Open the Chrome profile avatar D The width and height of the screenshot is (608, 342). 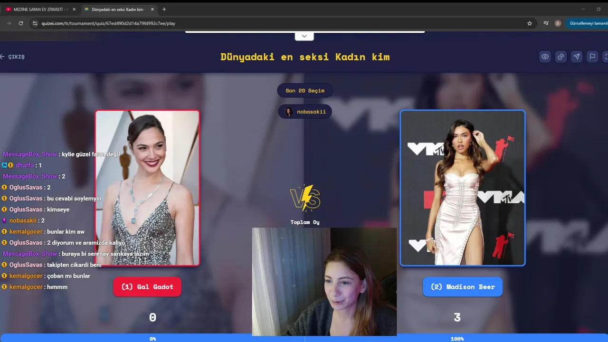[558, 23]
